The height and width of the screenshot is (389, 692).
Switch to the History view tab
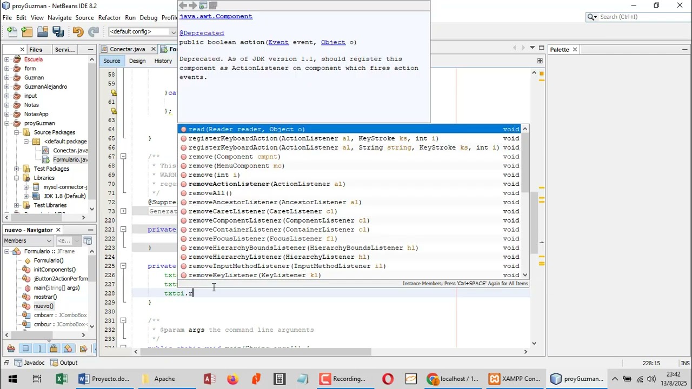tap(163, 61)
